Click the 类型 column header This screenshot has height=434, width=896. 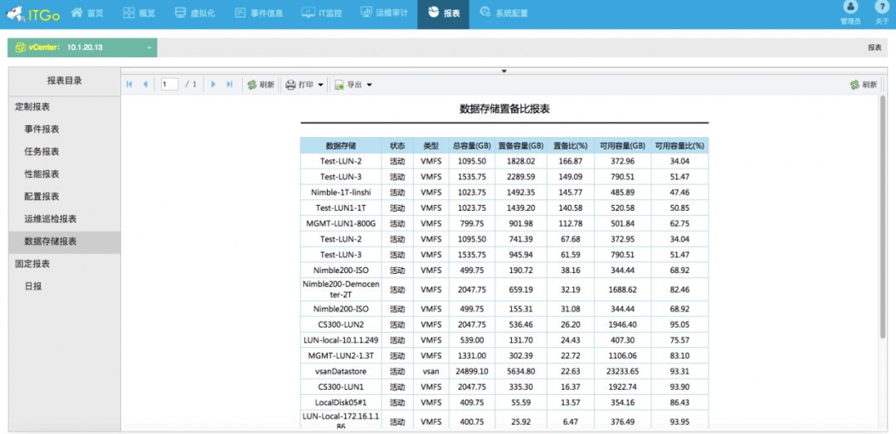tap(431, 145)
